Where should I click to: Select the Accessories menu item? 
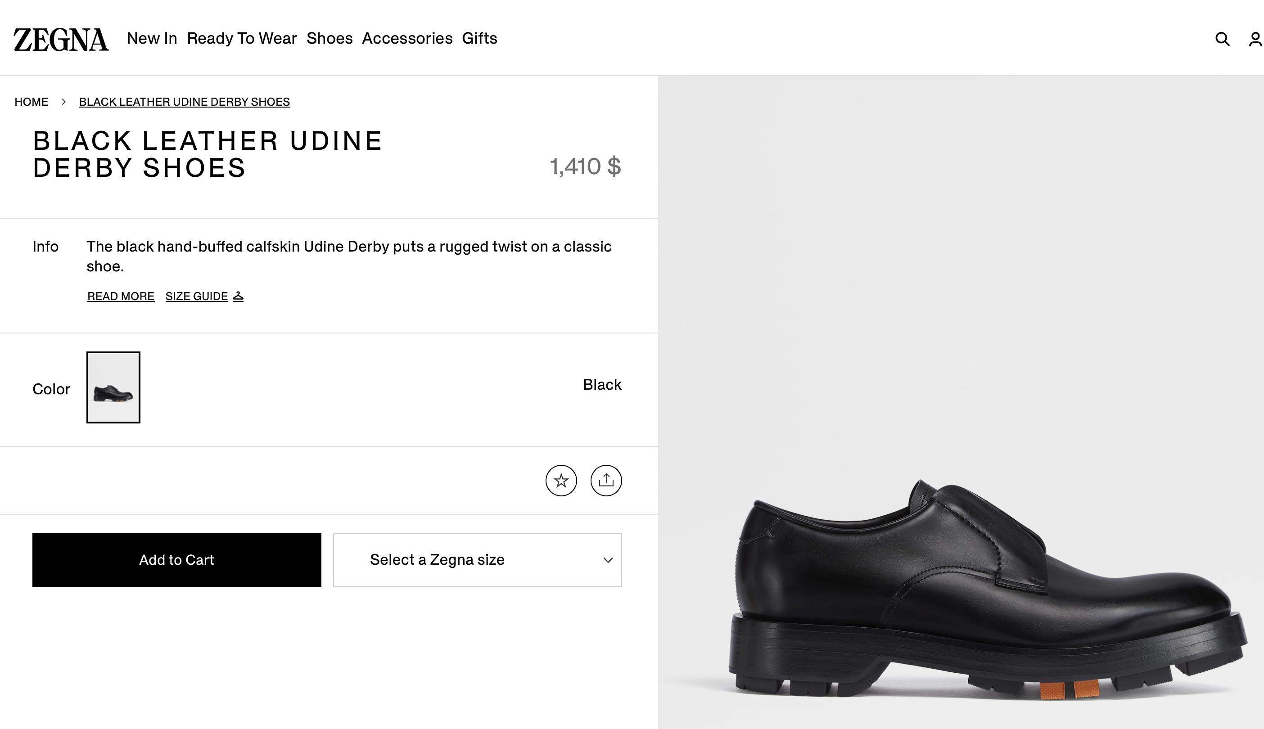(408, 38)
